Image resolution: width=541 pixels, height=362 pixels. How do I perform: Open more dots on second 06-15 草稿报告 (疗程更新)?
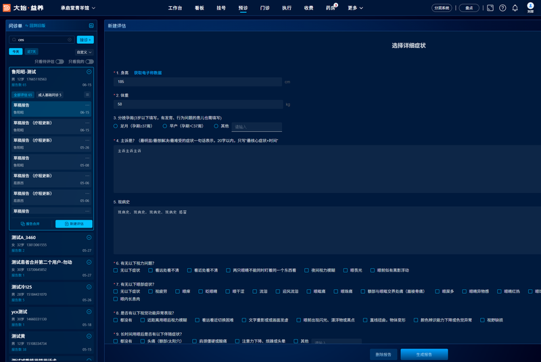(87, 123)
